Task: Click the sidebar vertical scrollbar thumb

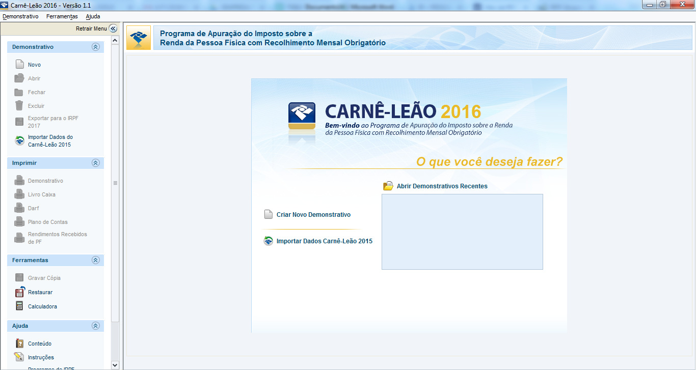Action: [115, 183]
